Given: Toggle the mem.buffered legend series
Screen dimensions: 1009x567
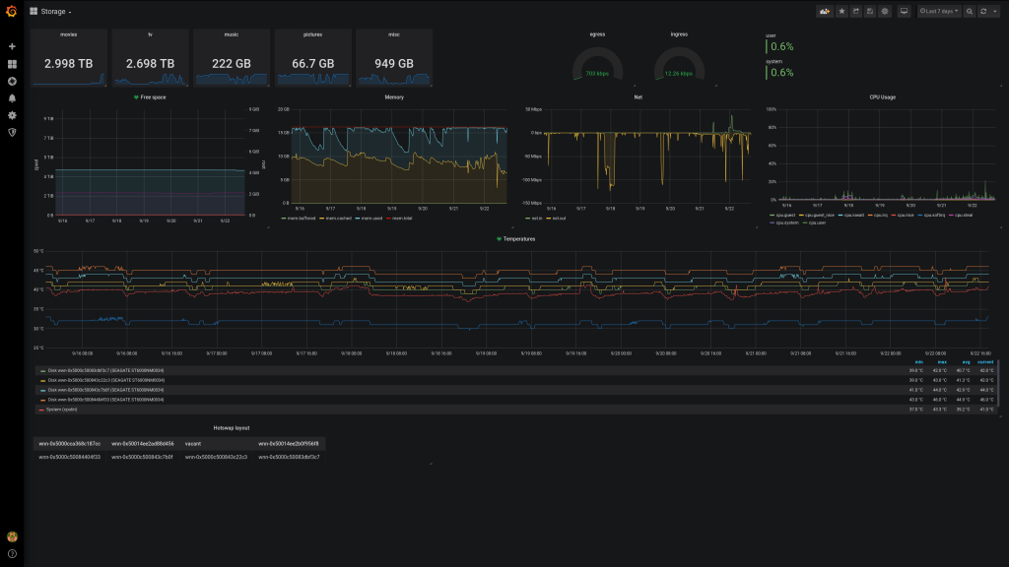Looking at the screenshot, I should tap(299, 219).
